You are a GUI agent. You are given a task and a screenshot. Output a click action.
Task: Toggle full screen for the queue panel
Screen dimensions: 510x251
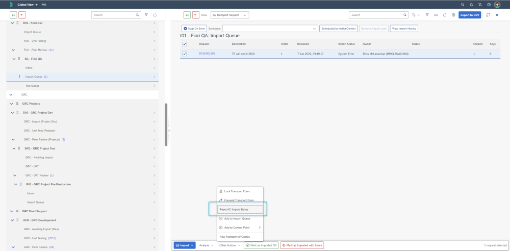[x=488, y=15]
